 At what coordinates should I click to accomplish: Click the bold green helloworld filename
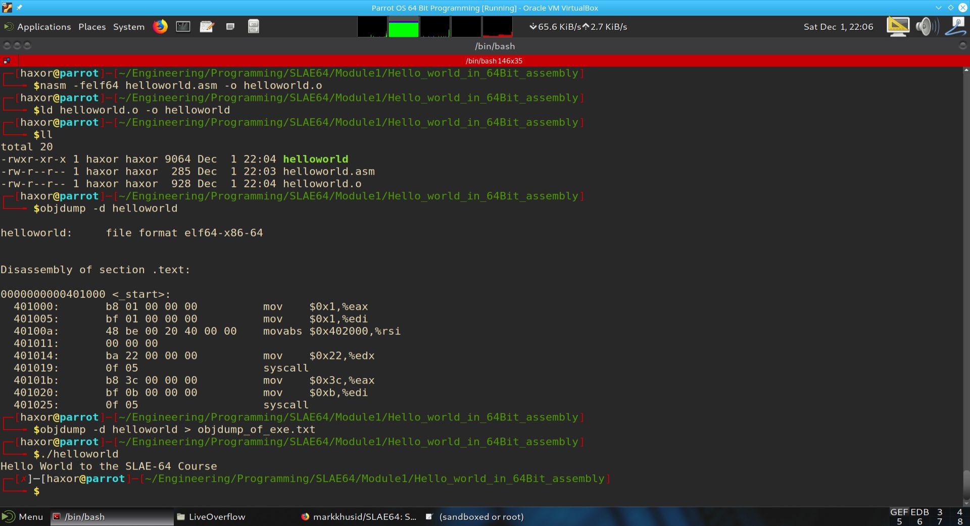pos(315,159)
